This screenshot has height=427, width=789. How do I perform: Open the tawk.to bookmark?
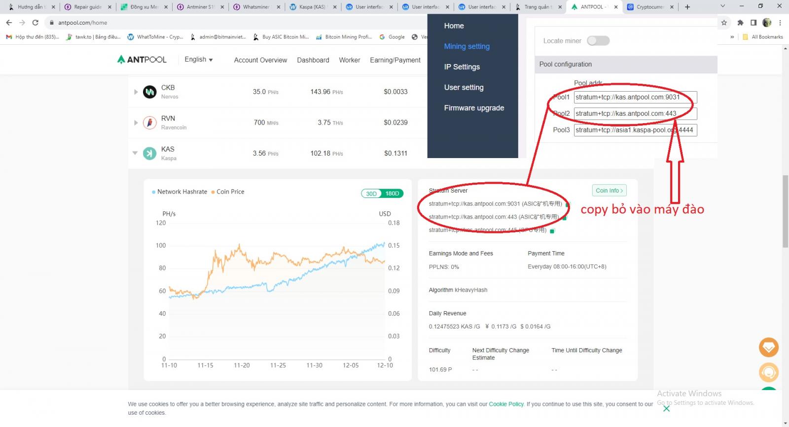pos(93,37)
